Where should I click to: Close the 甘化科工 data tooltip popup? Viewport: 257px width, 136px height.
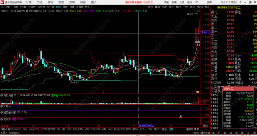[x=252, y=88]
